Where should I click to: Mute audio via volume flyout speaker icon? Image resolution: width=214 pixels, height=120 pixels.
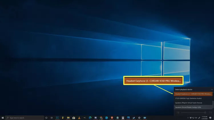[x=178, y=112]
